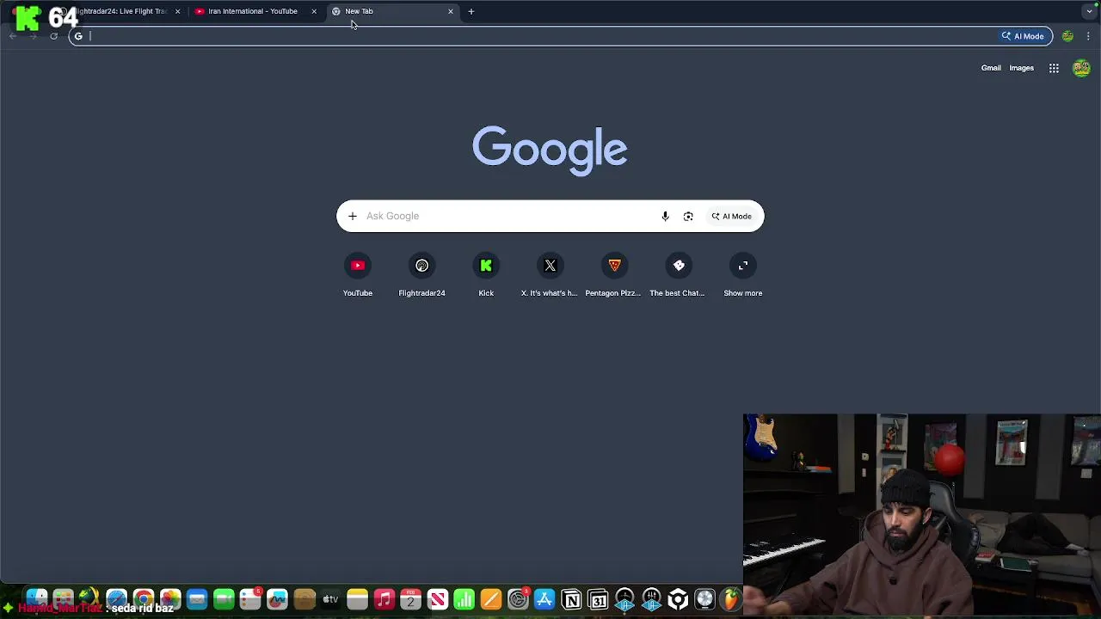
Task: Open the Google apps grid
Action: pos(1054,68)
